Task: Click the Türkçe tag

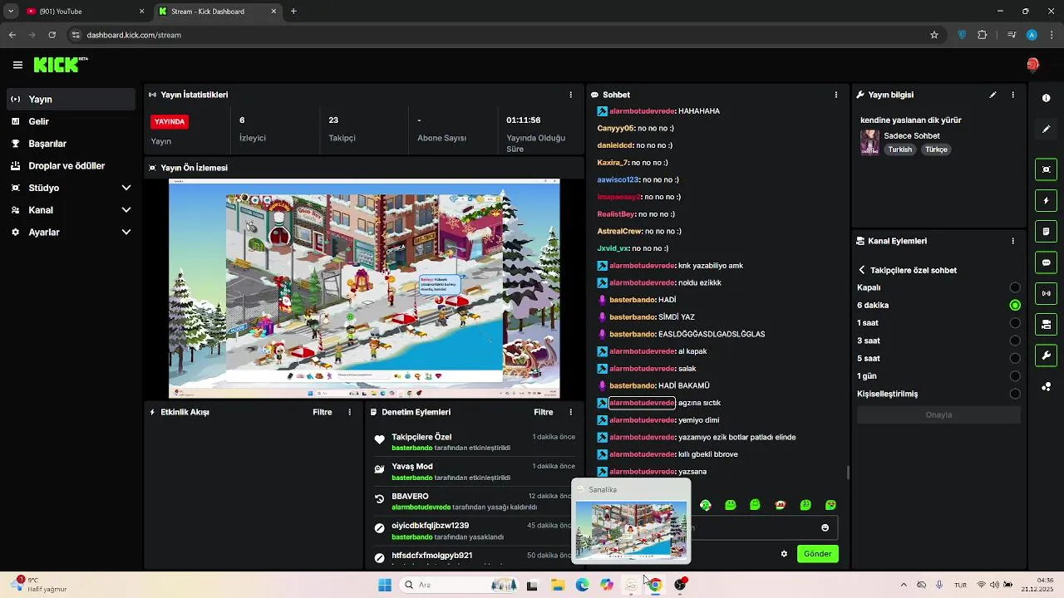Action: point(936,149)
